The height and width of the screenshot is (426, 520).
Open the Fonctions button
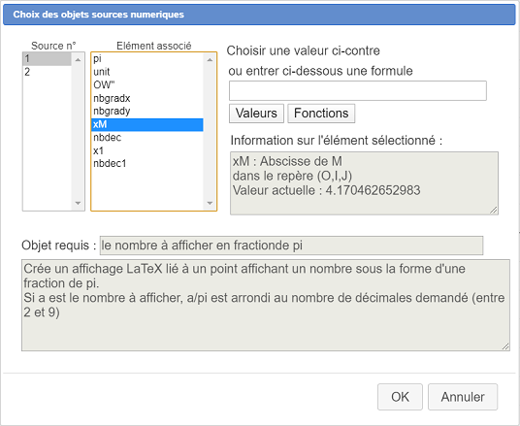pos(321,114)
